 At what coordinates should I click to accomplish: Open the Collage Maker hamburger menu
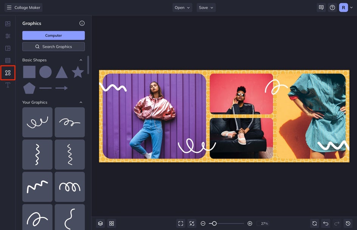(9, 8)
